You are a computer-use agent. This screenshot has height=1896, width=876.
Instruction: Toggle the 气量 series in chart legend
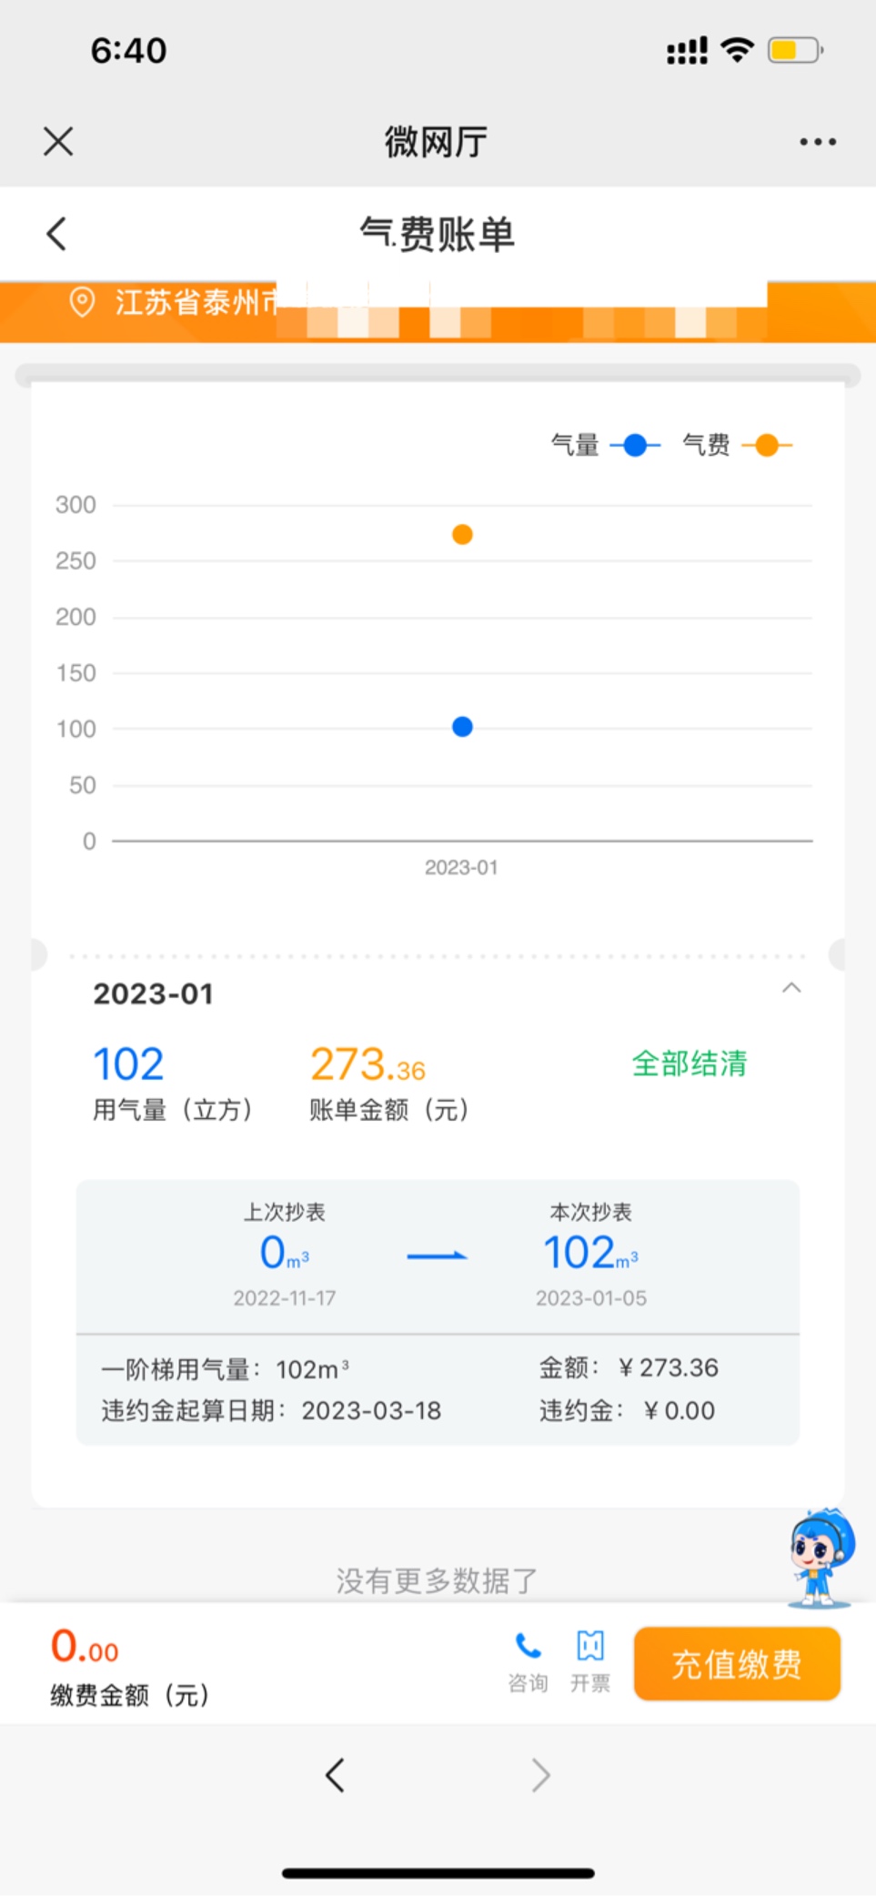pos(606,445)
